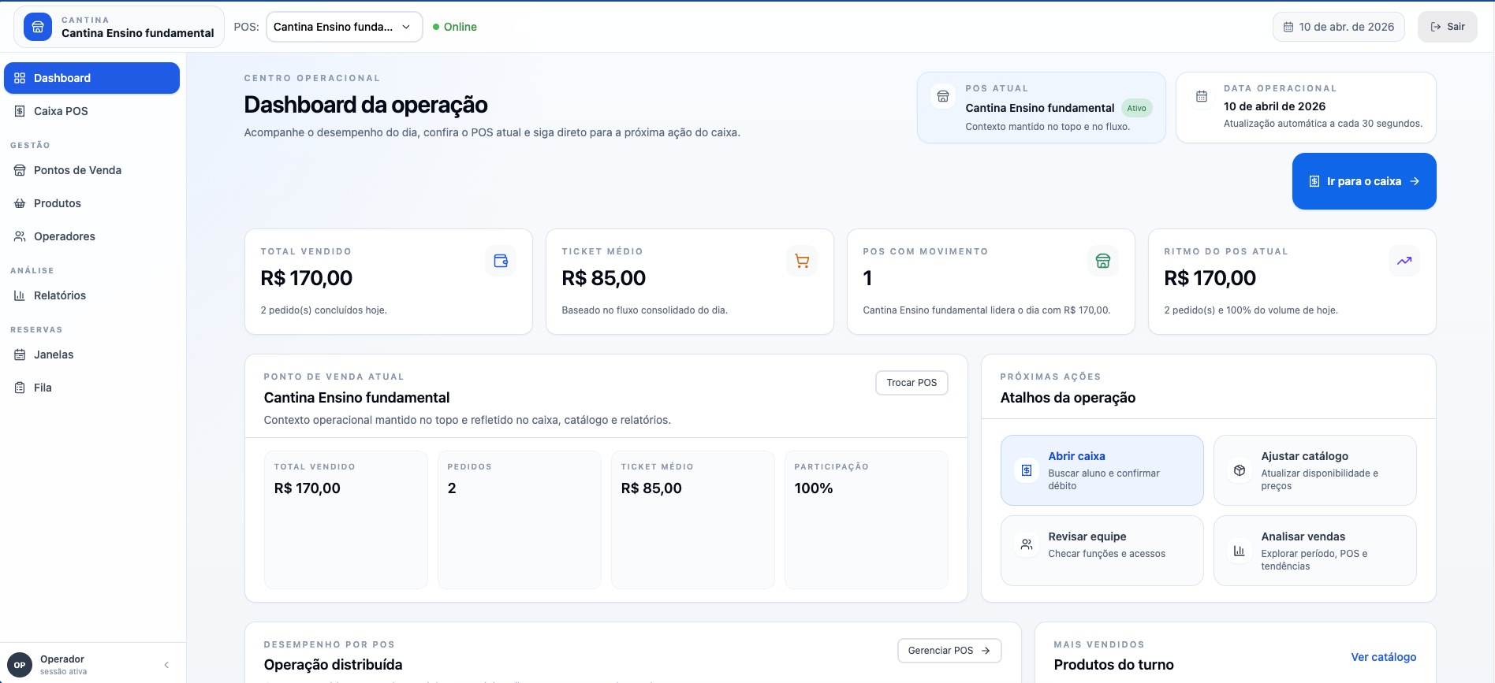Click the POS Atual store icon

coord(942,97)
